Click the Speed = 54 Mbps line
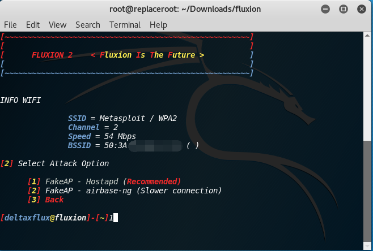The width and height of the screenshot is (373, 251). pyautogui.click(x=102, y=136)
